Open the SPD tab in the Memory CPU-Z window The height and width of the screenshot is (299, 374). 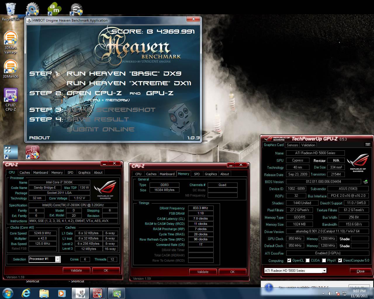coord(197,174)
